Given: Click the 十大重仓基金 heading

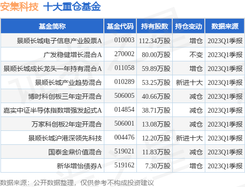Looking at the screenshot, I should tap(72, 7).
